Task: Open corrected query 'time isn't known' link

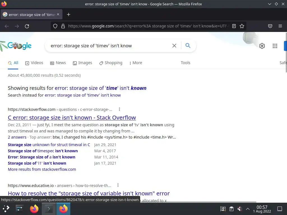Action: (x=101, y=88)
